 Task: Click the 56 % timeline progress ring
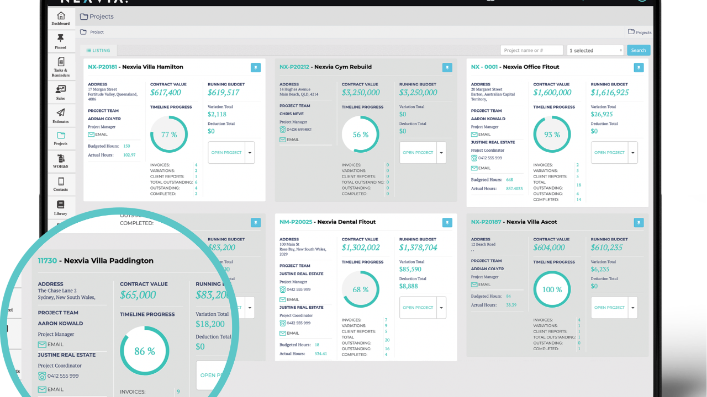coord(361,134)
